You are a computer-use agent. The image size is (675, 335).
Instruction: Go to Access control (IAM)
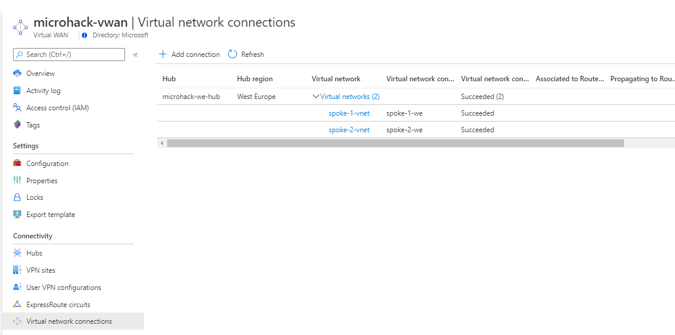point(57,108)
